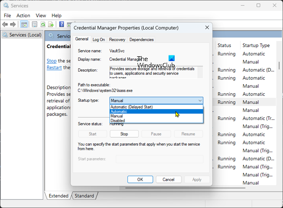Viewport: 283px width, 208px height.
Task: Click the Cancel button
Action: pos(169,179)
